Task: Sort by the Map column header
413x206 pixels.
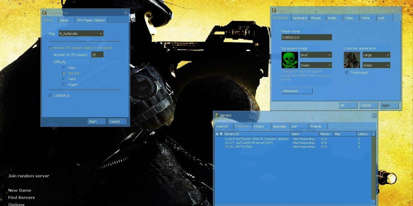Action: click(345, 134)
